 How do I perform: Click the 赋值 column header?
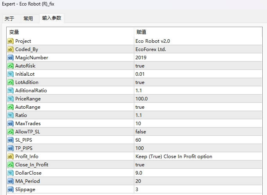(141, 32)
